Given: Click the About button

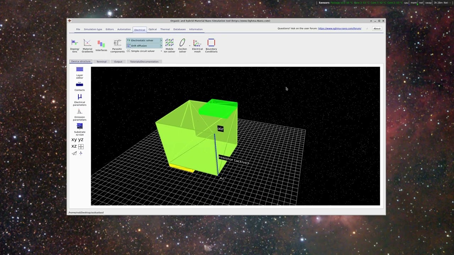Looking at the screenshot, I should tap(377, 28).
